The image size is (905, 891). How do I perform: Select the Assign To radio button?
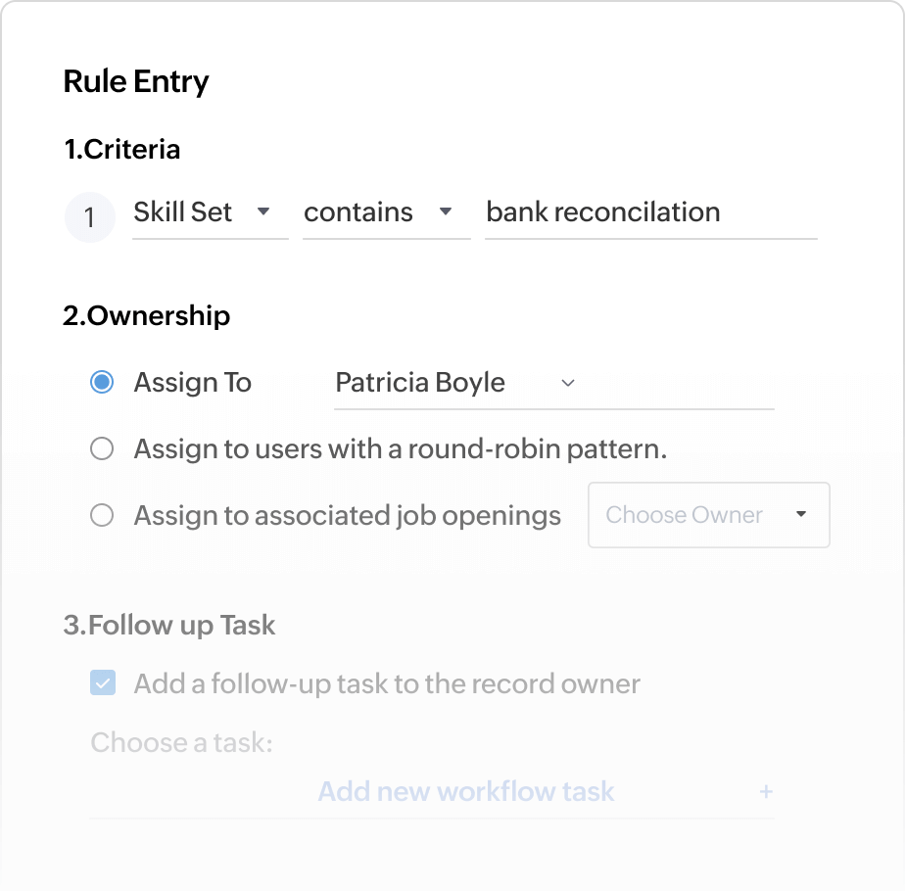pyautogui.click(x=102, y=382)
